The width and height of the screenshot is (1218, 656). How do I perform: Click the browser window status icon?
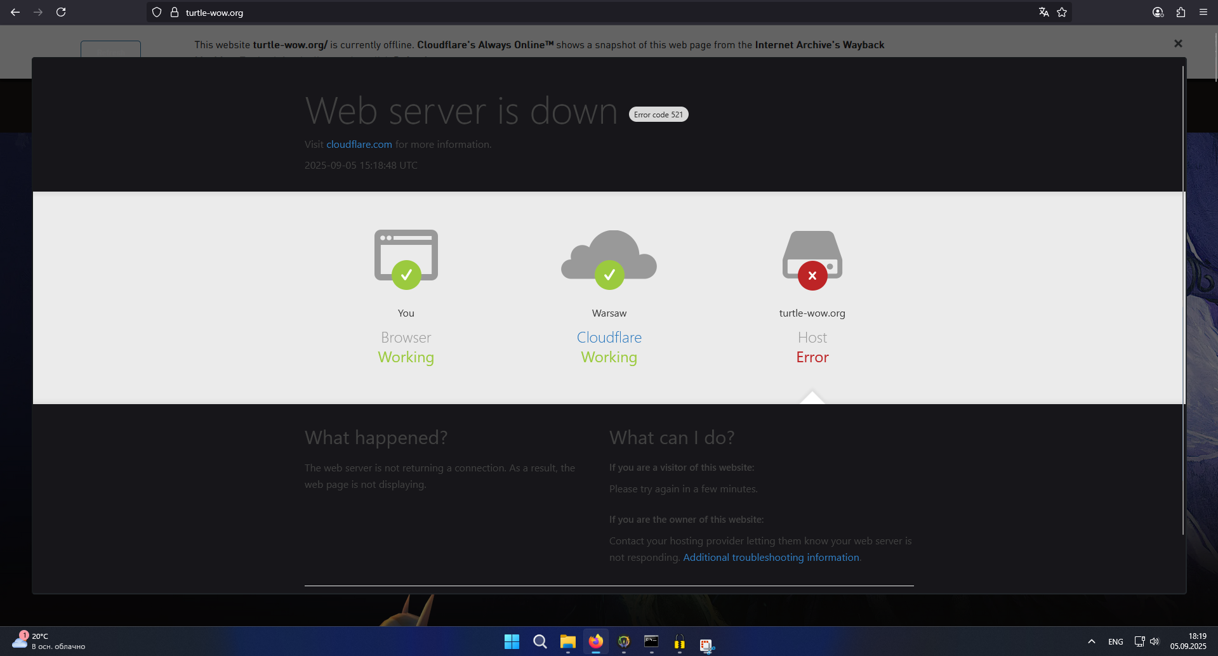(x=406, y=259)
